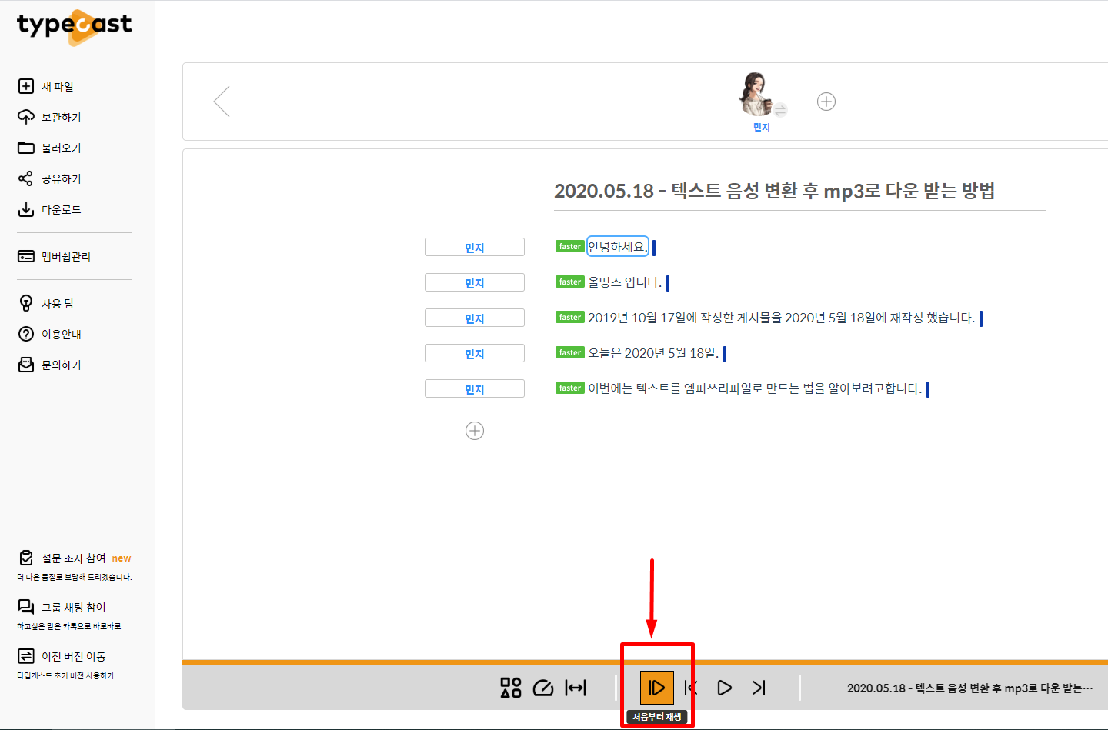
Task: Click 민지 speaker button for 2019년 10월 line
Action: pos(475,318)
